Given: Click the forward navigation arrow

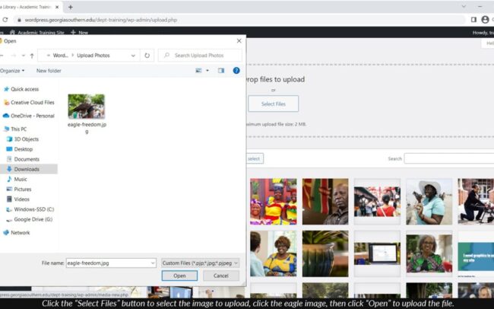Looking at the screenshot, I should click(13, 56).
